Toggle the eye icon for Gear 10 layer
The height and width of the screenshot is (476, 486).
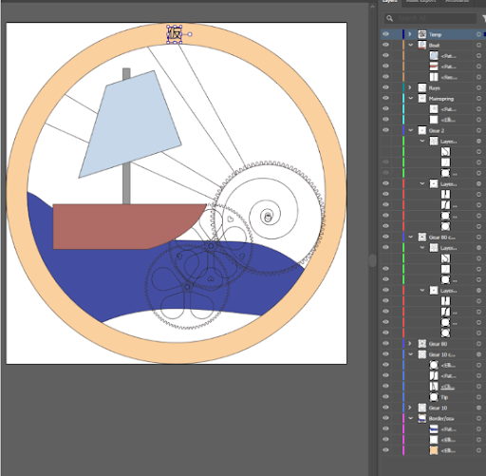pos(385,408)
